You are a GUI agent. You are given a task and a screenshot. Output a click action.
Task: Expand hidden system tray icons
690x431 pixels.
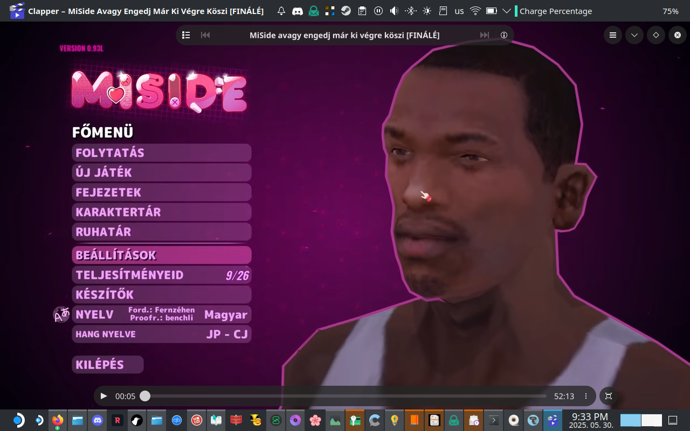pos(507,11)
